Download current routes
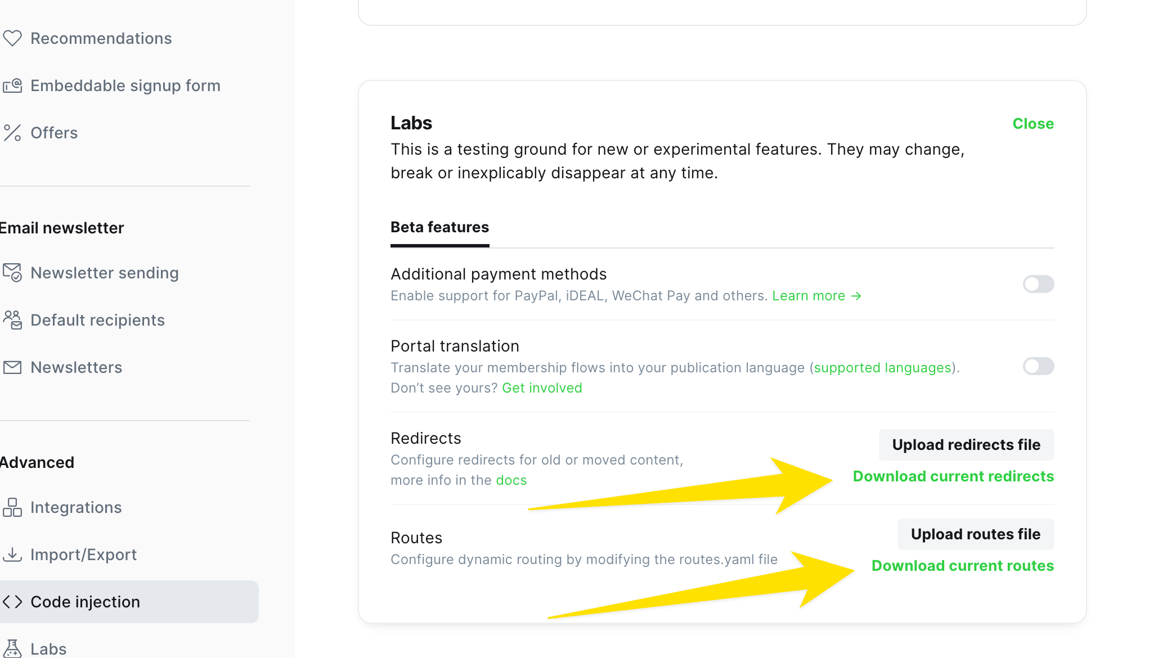 [962, 566]
